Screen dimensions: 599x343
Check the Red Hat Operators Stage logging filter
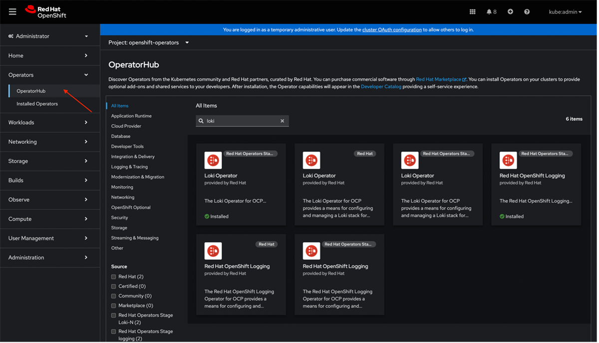pyautogui.click(x=114, y=332)
